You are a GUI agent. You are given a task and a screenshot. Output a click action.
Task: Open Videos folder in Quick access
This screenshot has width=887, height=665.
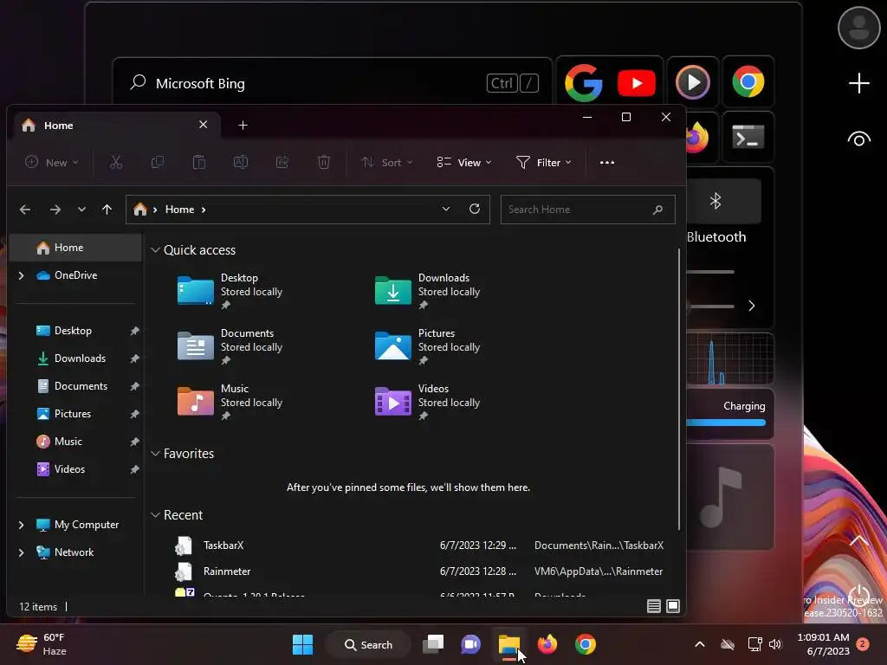click(427, 402)
